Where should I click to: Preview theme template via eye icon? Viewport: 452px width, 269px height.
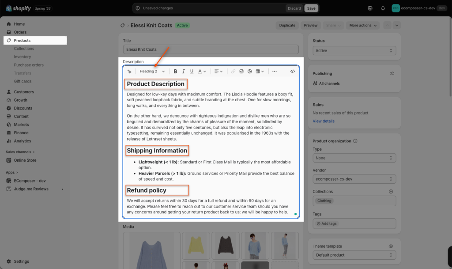(x=391, y=246)
